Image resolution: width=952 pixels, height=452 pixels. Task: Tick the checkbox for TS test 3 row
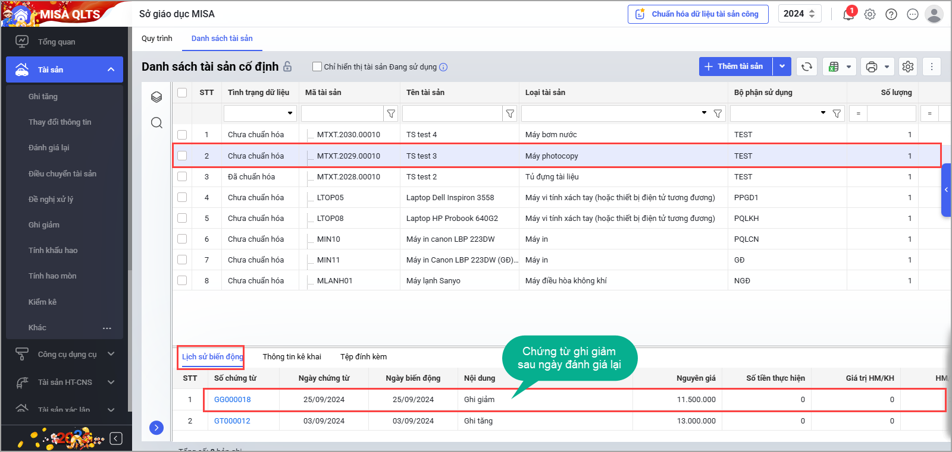coord(182,156)
